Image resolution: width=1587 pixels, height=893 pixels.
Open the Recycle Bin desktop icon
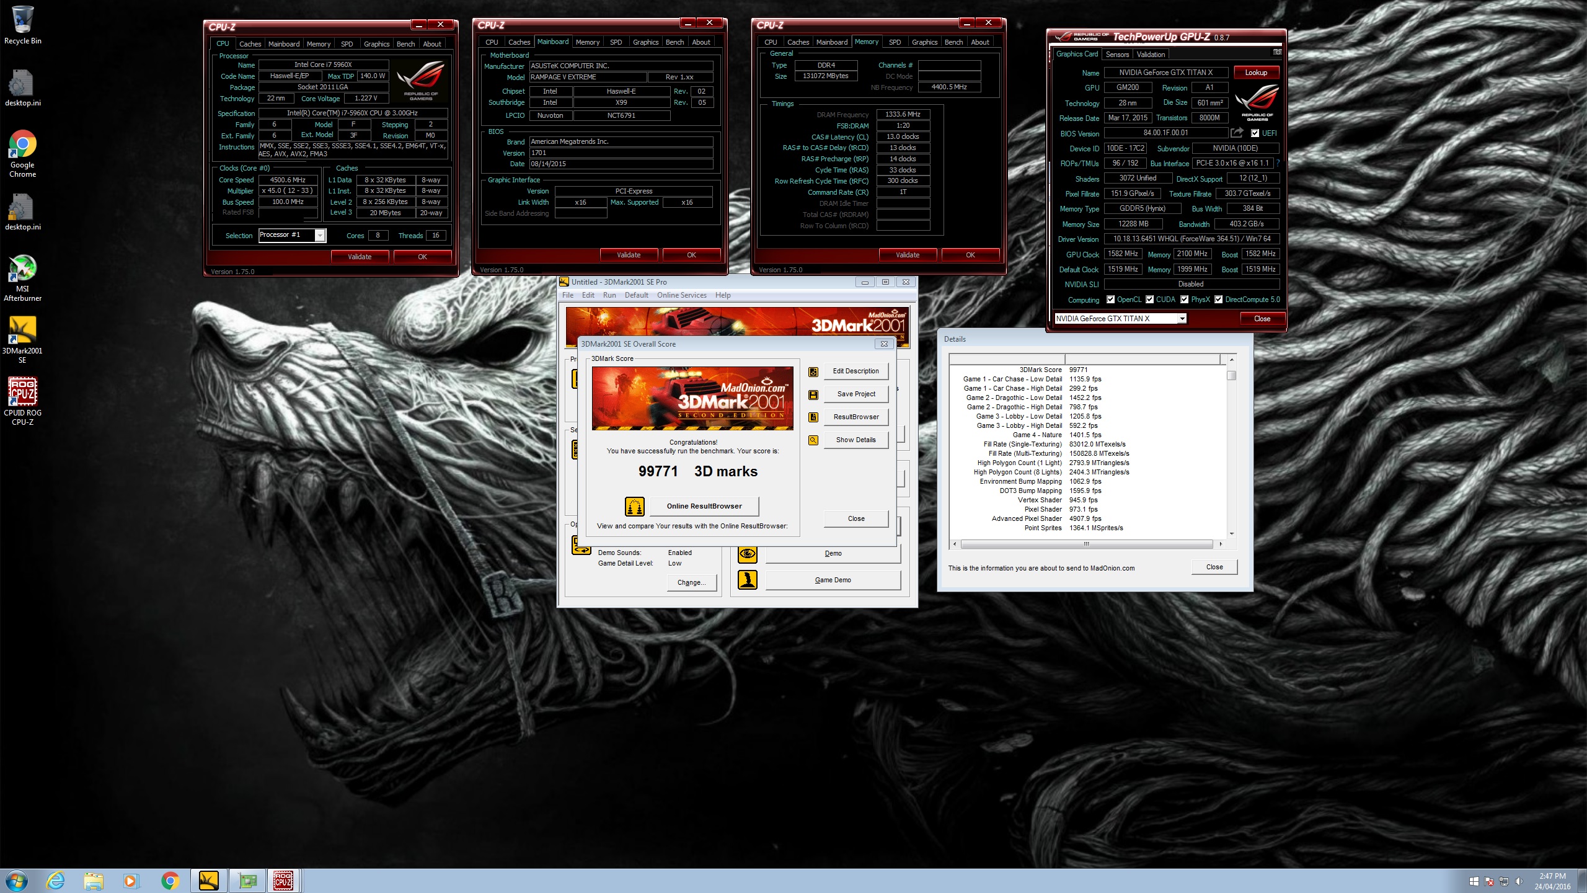pos(22,25)
